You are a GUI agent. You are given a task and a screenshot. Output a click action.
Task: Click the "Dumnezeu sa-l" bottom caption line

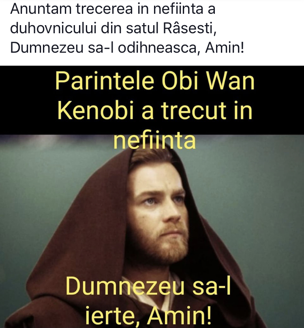[x=148, y=285]
